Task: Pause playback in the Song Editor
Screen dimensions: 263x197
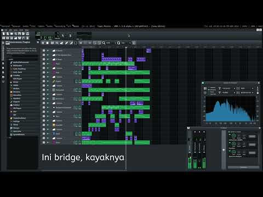Action: pyautogui.click(x=43, y=43)
